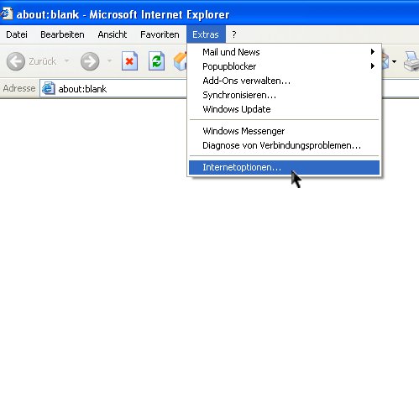
Task: Open the Mail button dropdown arrow
Action: 394,61
